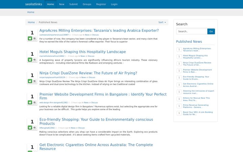Open author web-design-firm-bangalor812962 profile
This screenshot has height=152, width=243.
tap(53, 103)
